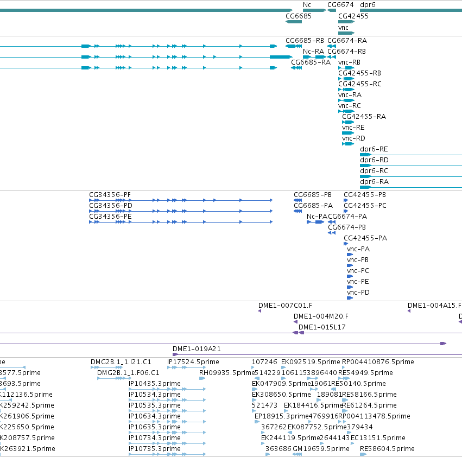This screenshot has width=462, height=457.
Task: Select transcript vnc-RE
Action: tap(353, 128)
